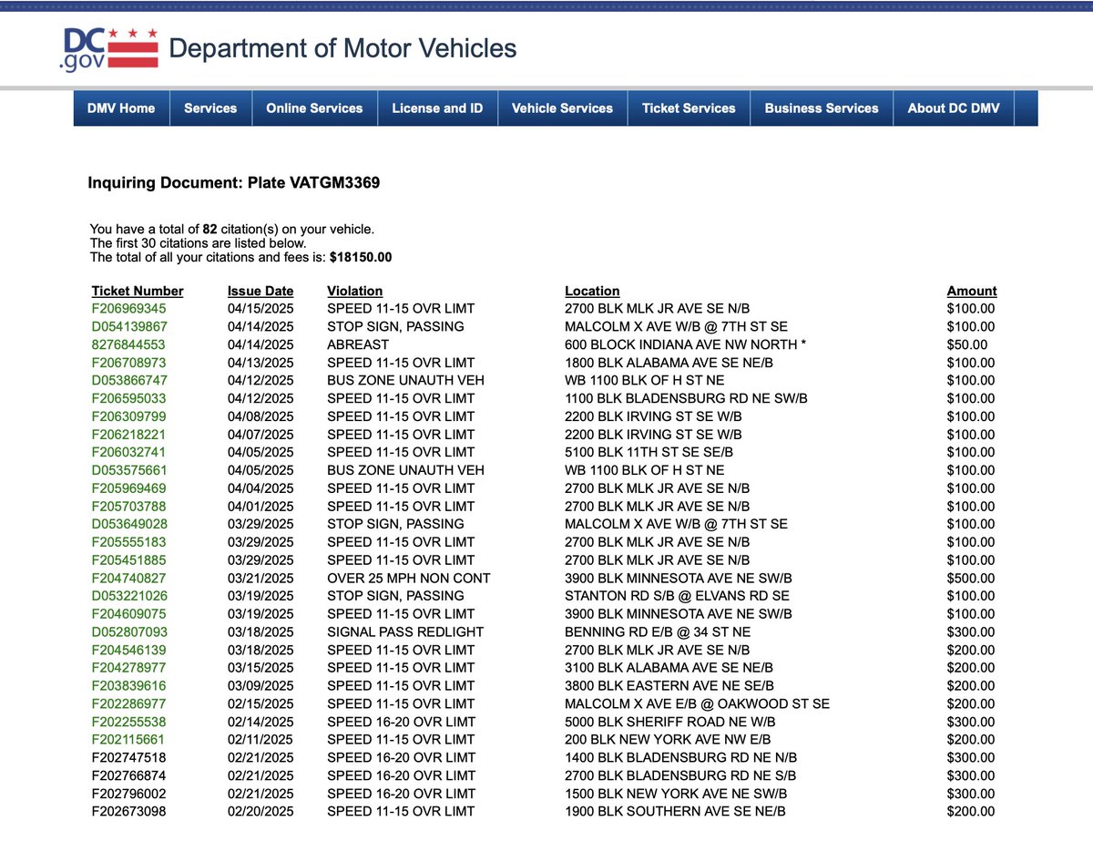
Task: Select Business Services menu item
Action: 822,108
